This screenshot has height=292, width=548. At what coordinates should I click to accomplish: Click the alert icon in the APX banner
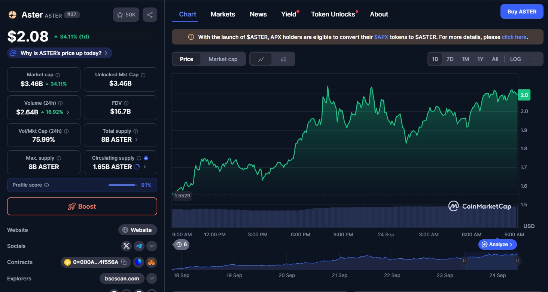pyautogui.click(x=191, y=37)
